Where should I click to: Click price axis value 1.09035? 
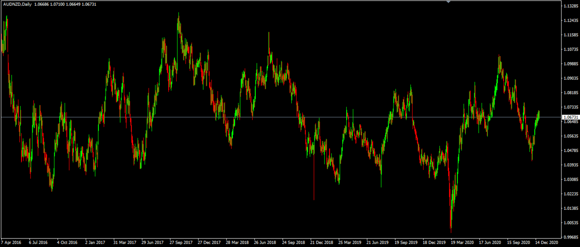[570, 78]
